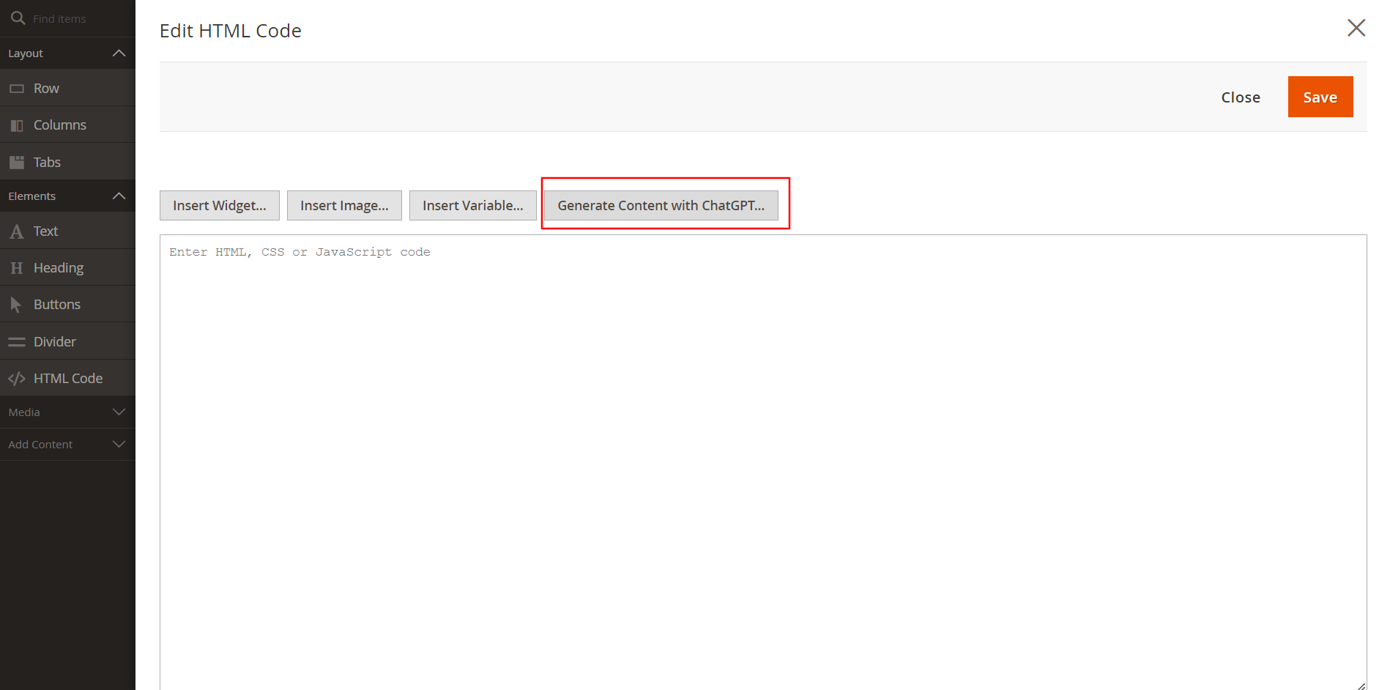The width and height of the screenshot is (1390, 690).
Task: Open the Insert Variable dialog
Action: tap(472, 206)
